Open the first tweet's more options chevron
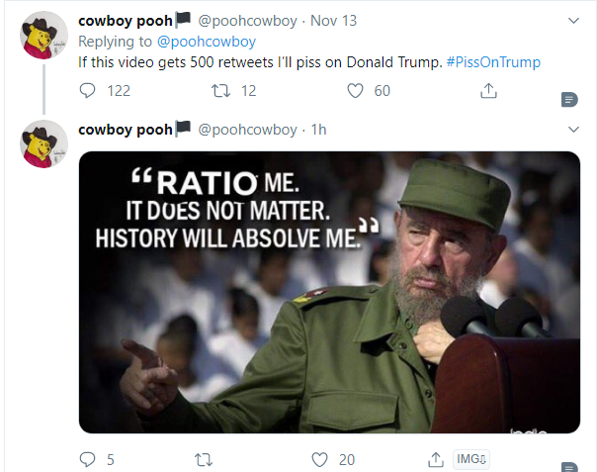Screen dimensions: 597x472 click(573, 20)
